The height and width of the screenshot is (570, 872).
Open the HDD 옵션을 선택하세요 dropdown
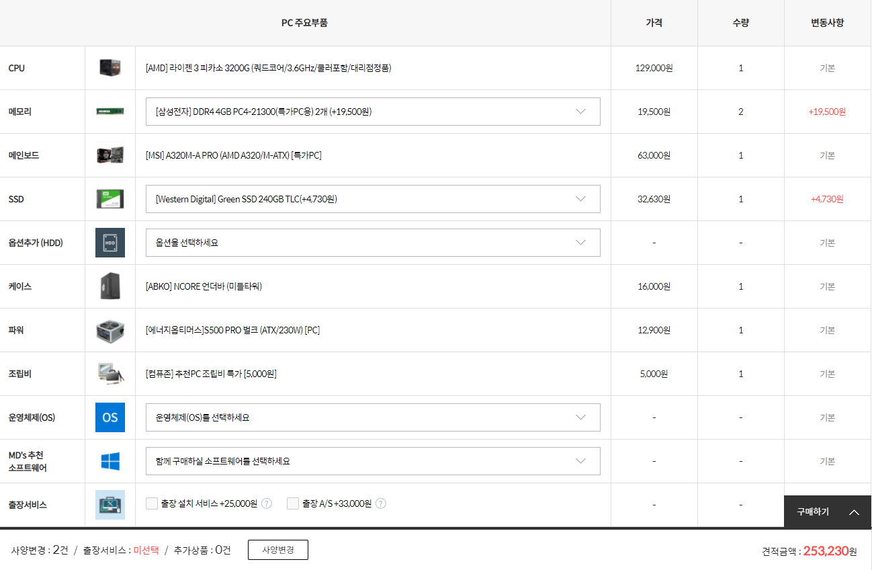tap(373, 243)
